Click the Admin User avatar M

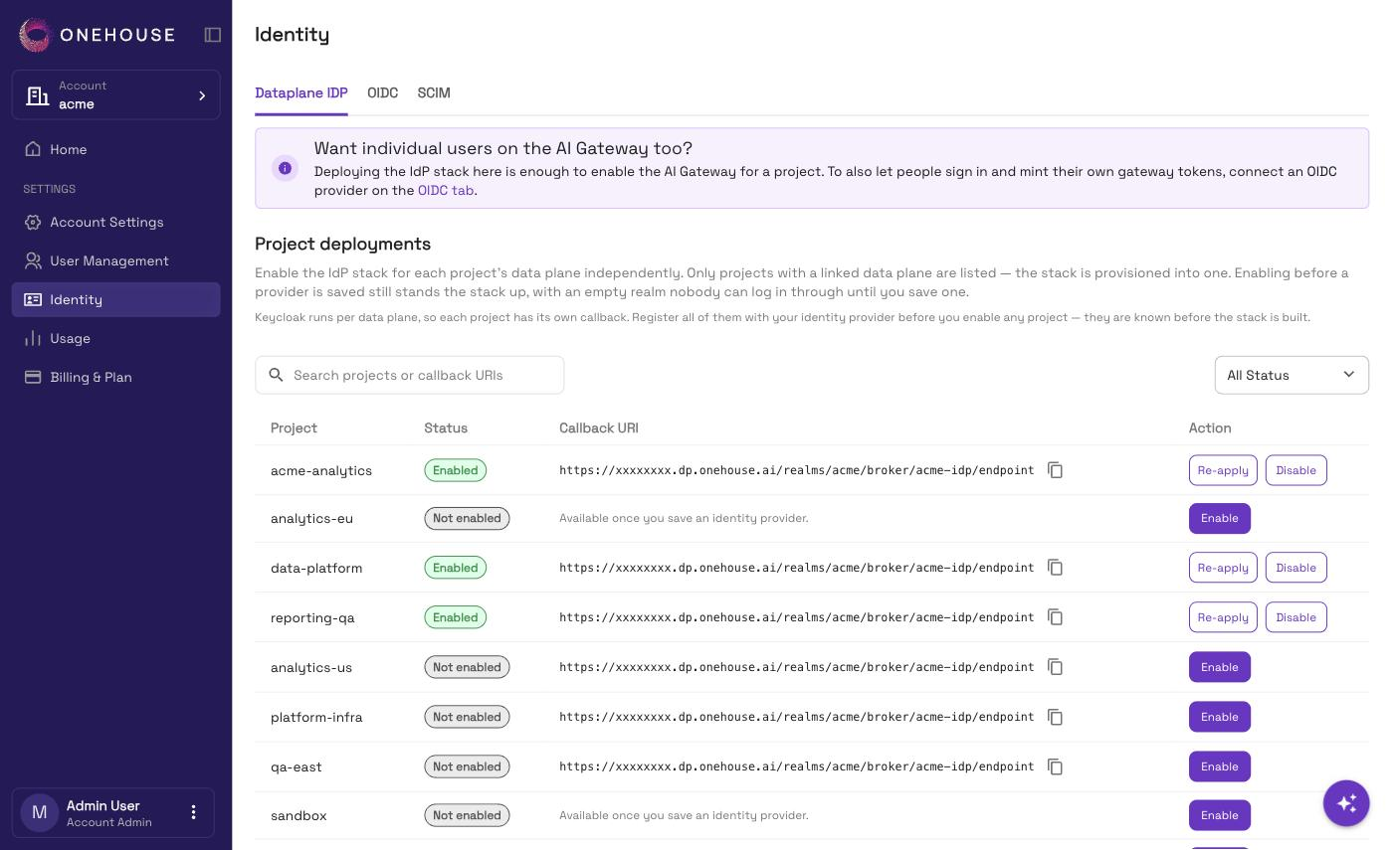tap(40, 812)
